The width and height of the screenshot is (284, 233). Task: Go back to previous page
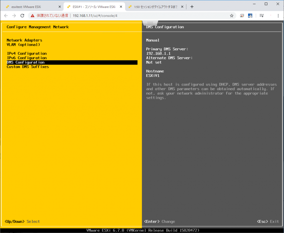(x=6, y=16)
